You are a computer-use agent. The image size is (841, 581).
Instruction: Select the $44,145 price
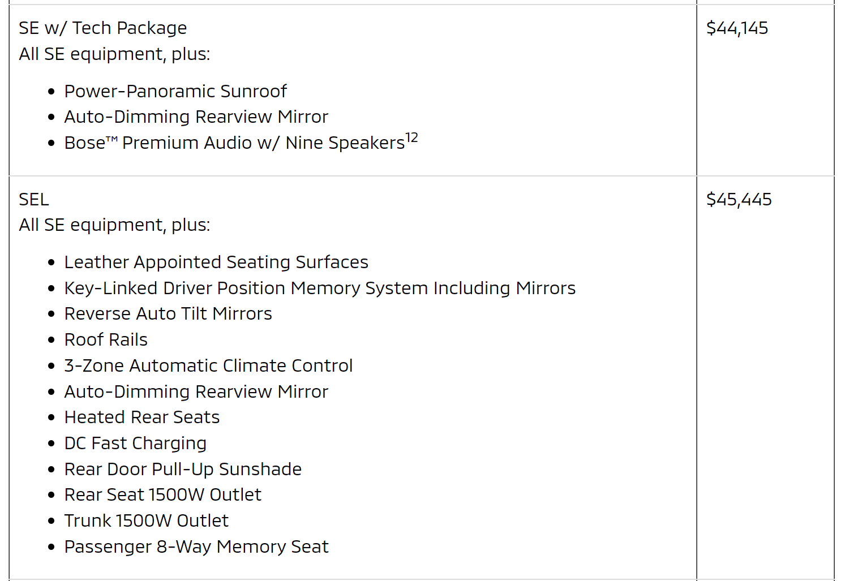click(x=737, y=28)
